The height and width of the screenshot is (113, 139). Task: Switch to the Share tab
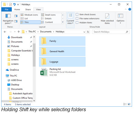[28, 9]
